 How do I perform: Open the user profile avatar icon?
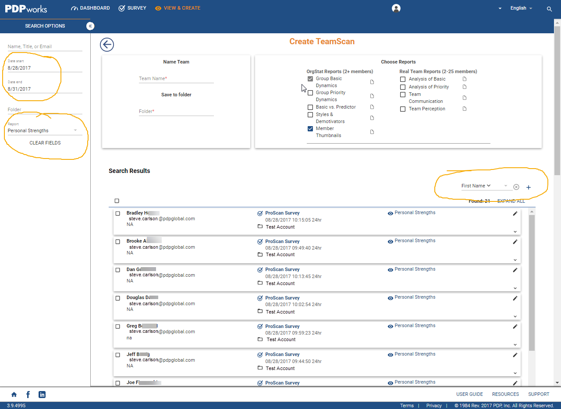396,8
